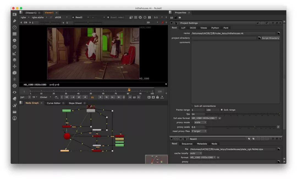297x179 pixels.
Task: Open the 3D nodes cube icon
Action: 15,73
